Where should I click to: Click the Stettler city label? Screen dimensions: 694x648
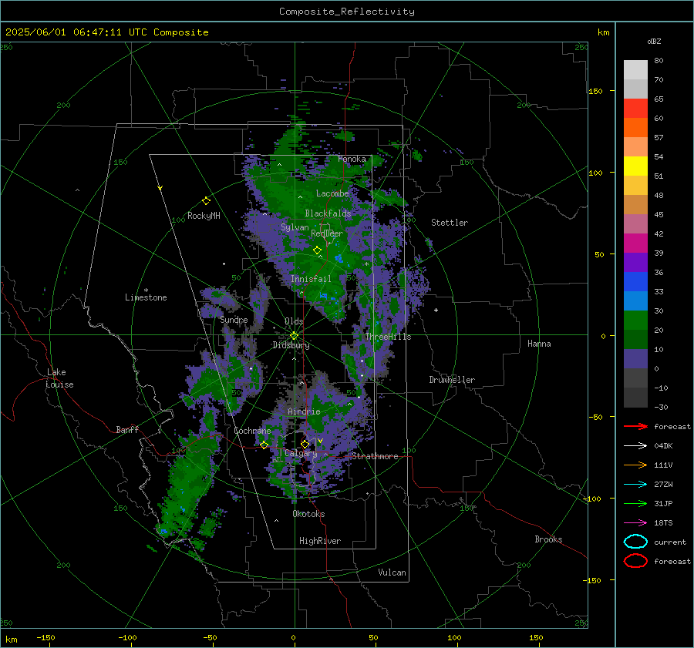click(450, 223)
